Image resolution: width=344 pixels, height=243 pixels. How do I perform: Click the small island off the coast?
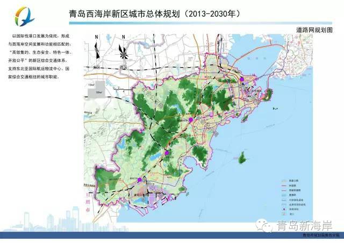point(243,158)
